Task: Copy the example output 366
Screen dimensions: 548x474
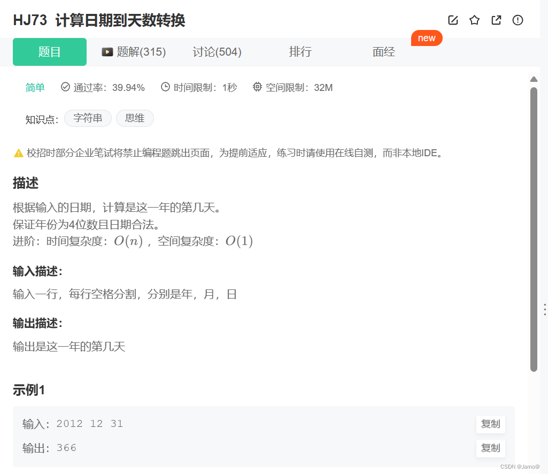Action: point(491,448)
